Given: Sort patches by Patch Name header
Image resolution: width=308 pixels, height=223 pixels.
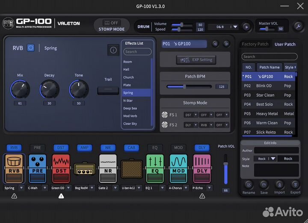Looking at the screenshot, I should tap(269, 67).
